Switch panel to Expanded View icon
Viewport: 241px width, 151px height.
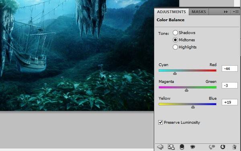pos(171,147)
